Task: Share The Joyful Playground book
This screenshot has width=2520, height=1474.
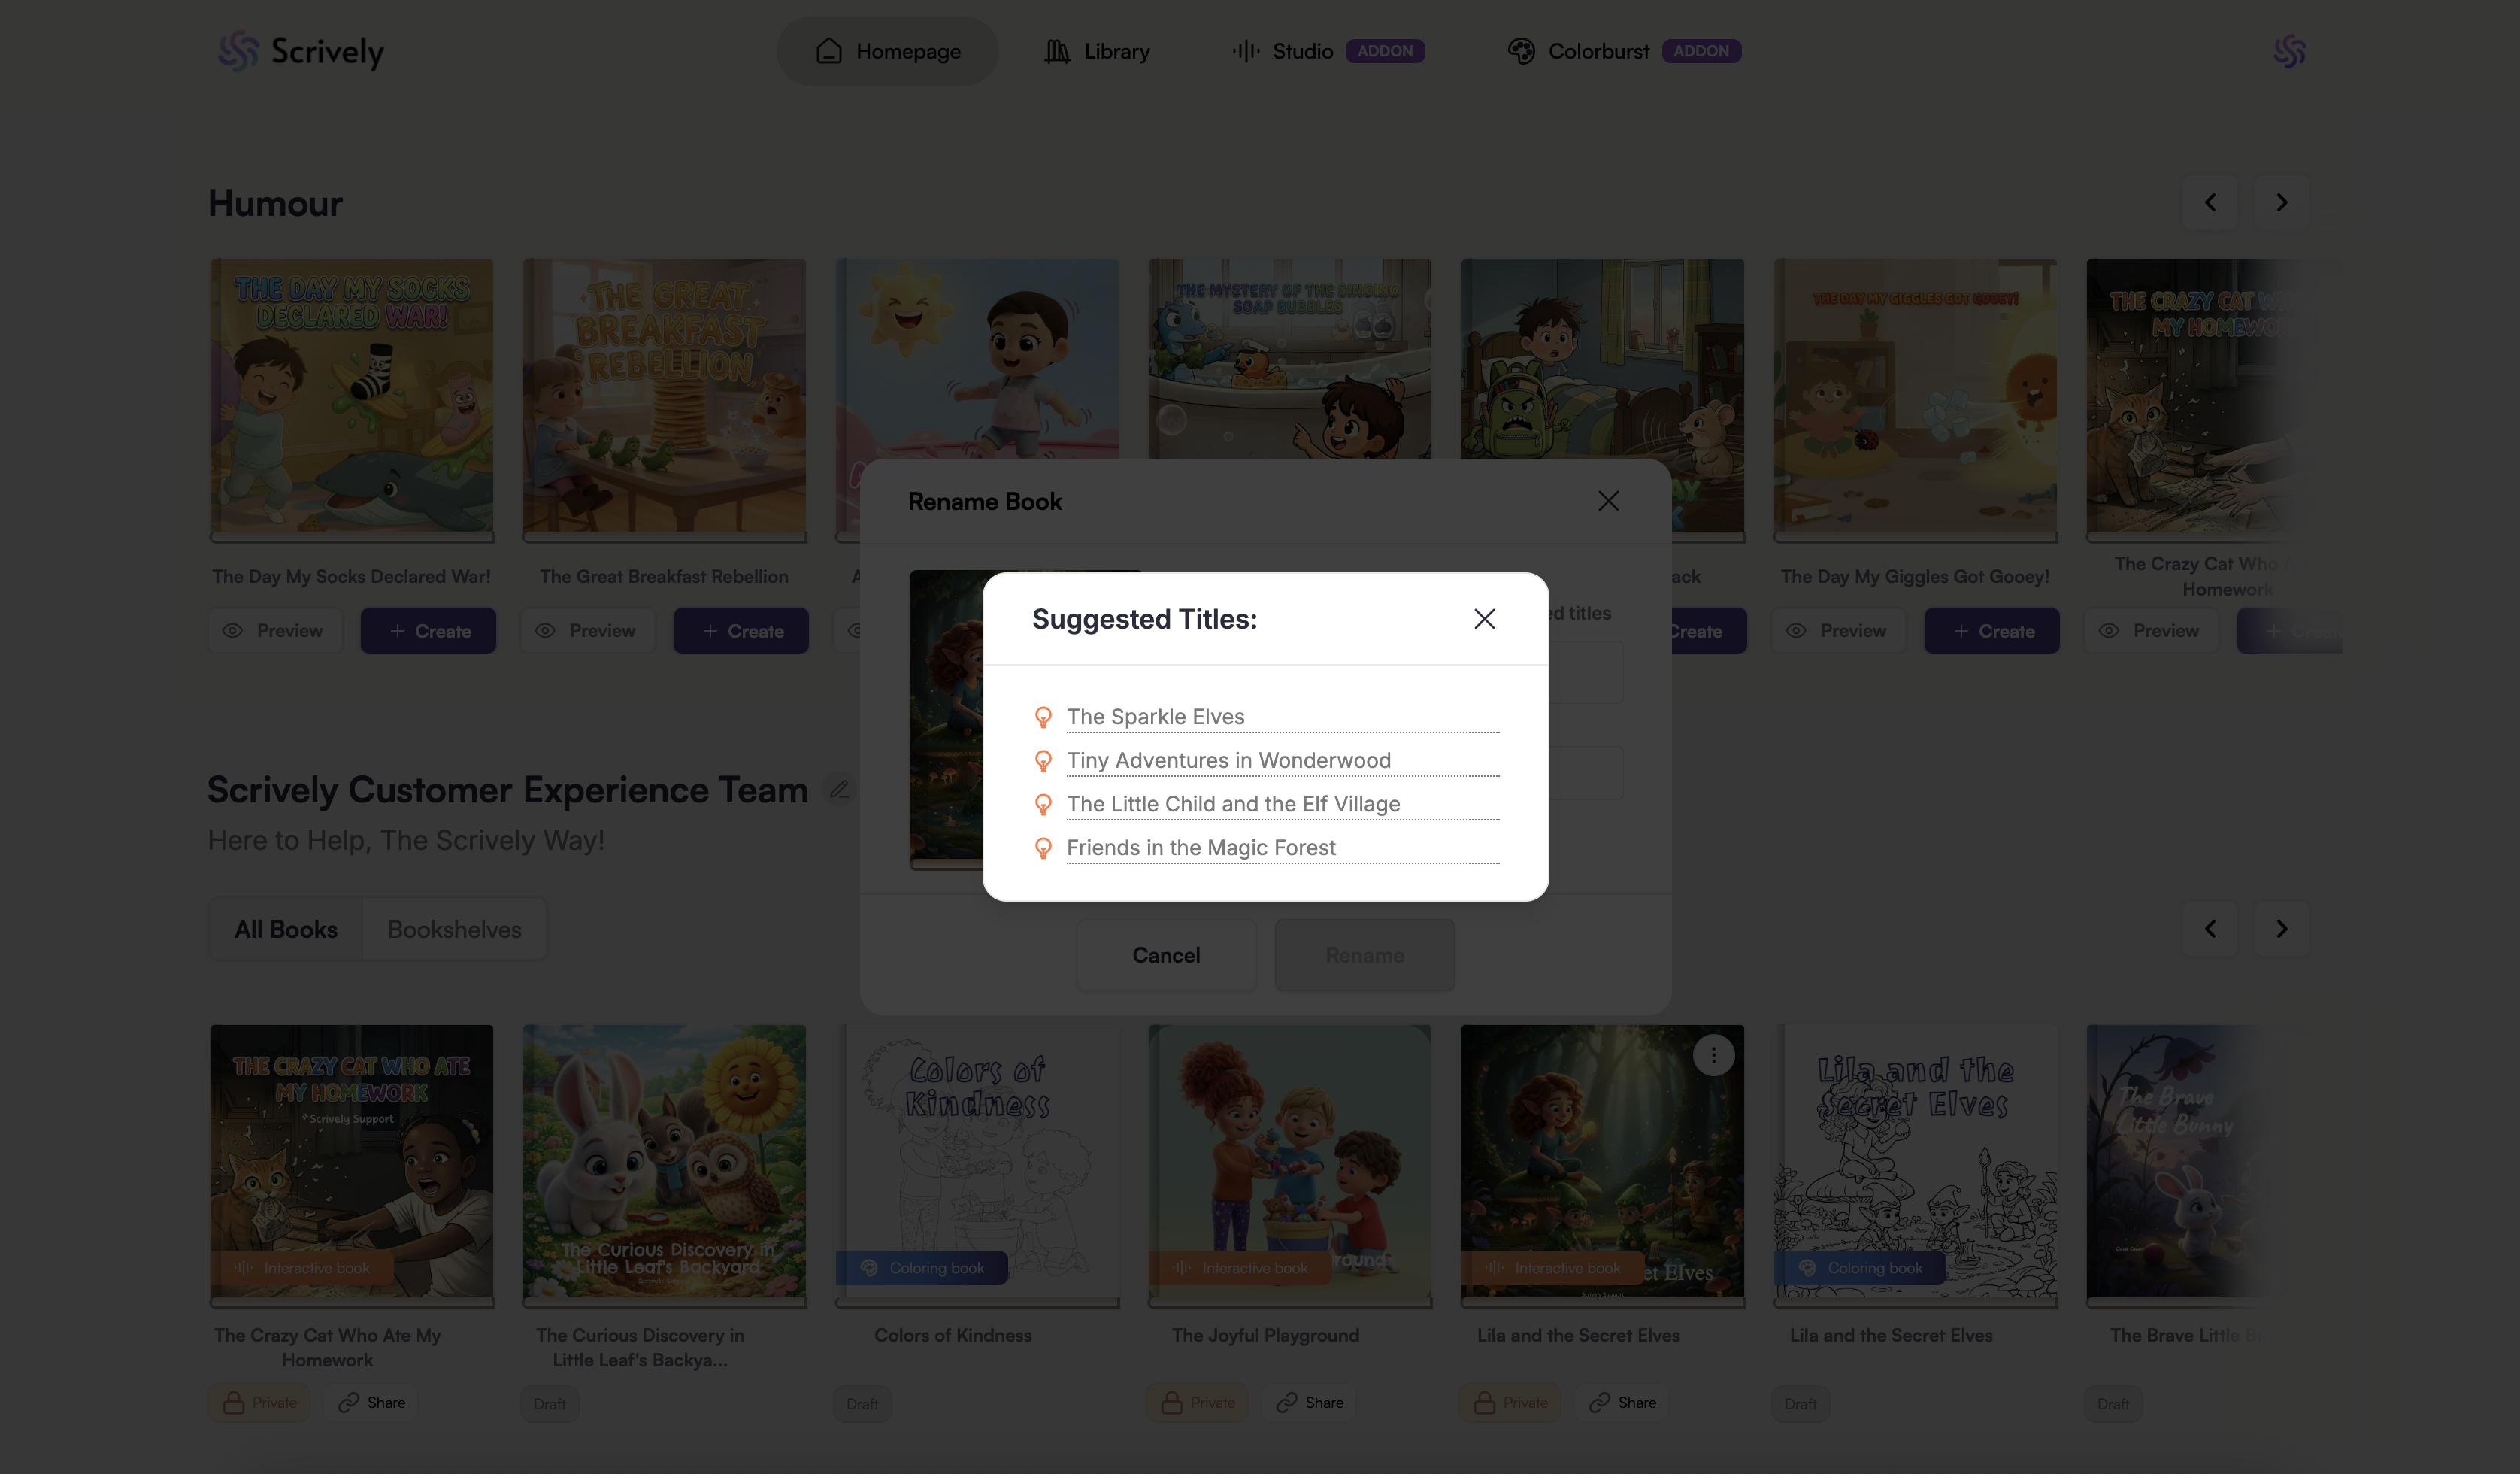Action: pyautogui.click(x=1310, y=1403)
